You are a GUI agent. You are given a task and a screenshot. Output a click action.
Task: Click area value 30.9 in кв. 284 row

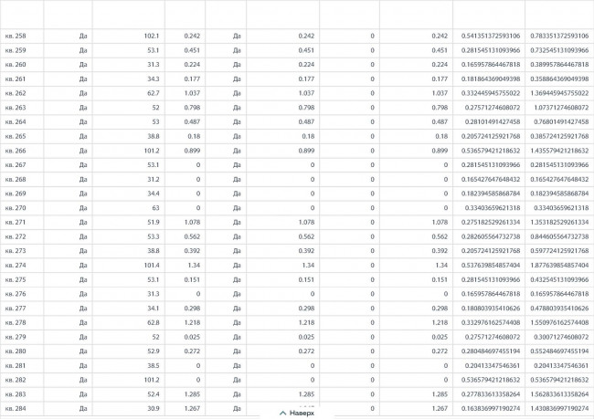154,408
